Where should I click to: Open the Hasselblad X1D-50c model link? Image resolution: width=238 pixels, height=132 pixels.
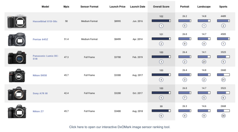(x=45, y=21)
